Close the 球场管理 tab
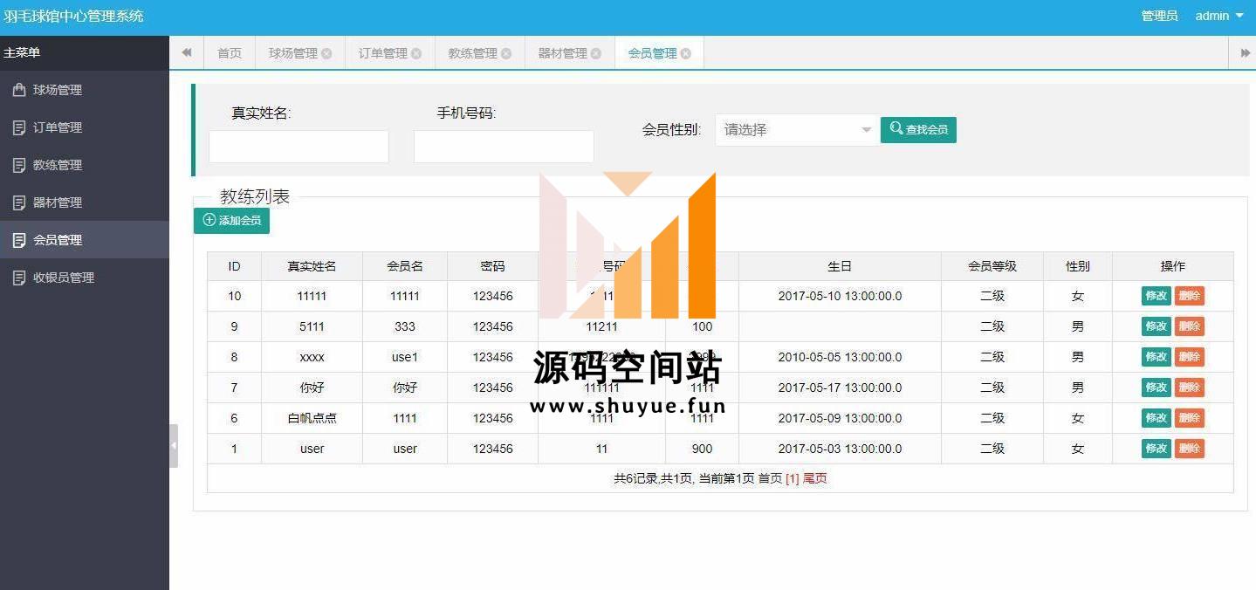 pyautogui.click(x=326, y=53)
